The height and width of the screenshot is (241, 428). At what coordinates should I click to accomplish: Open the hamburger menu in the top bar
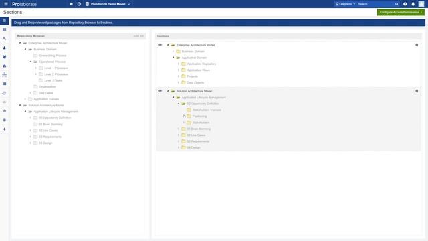[x=6, y=4]
